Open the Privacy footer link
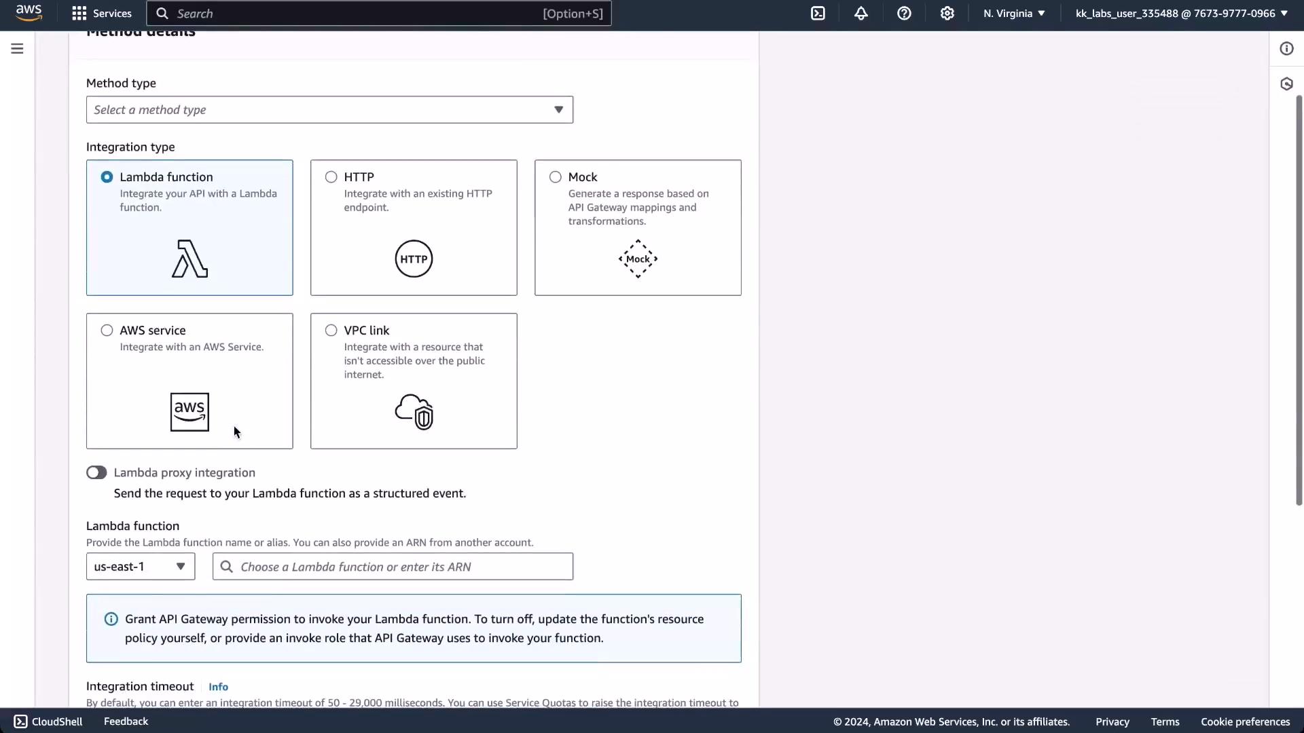The height and width of the screenshot is (733, 1304). (1112, 721)
